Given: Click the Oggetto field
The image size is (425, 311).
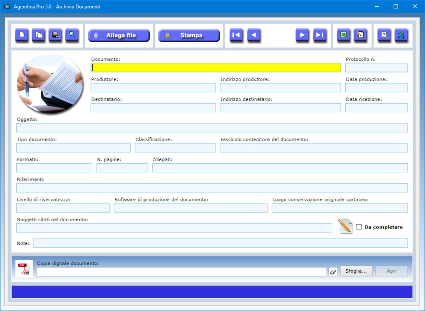Looking at the screenshot, I should click(212, 128).
